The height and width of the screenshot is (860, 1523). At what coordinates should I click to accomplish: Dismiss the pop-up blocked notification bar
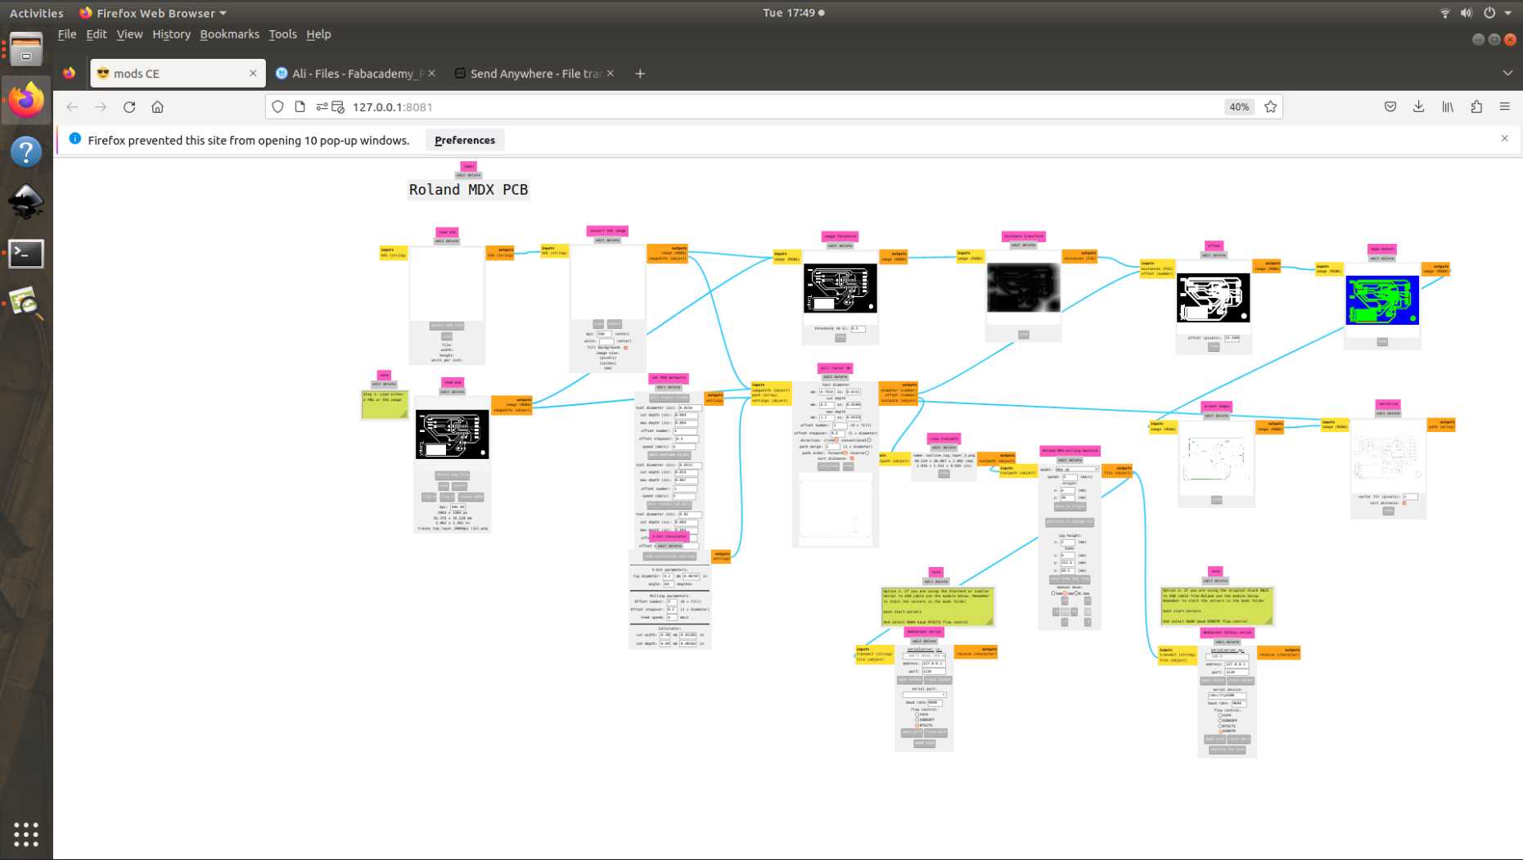[1504, 139]
